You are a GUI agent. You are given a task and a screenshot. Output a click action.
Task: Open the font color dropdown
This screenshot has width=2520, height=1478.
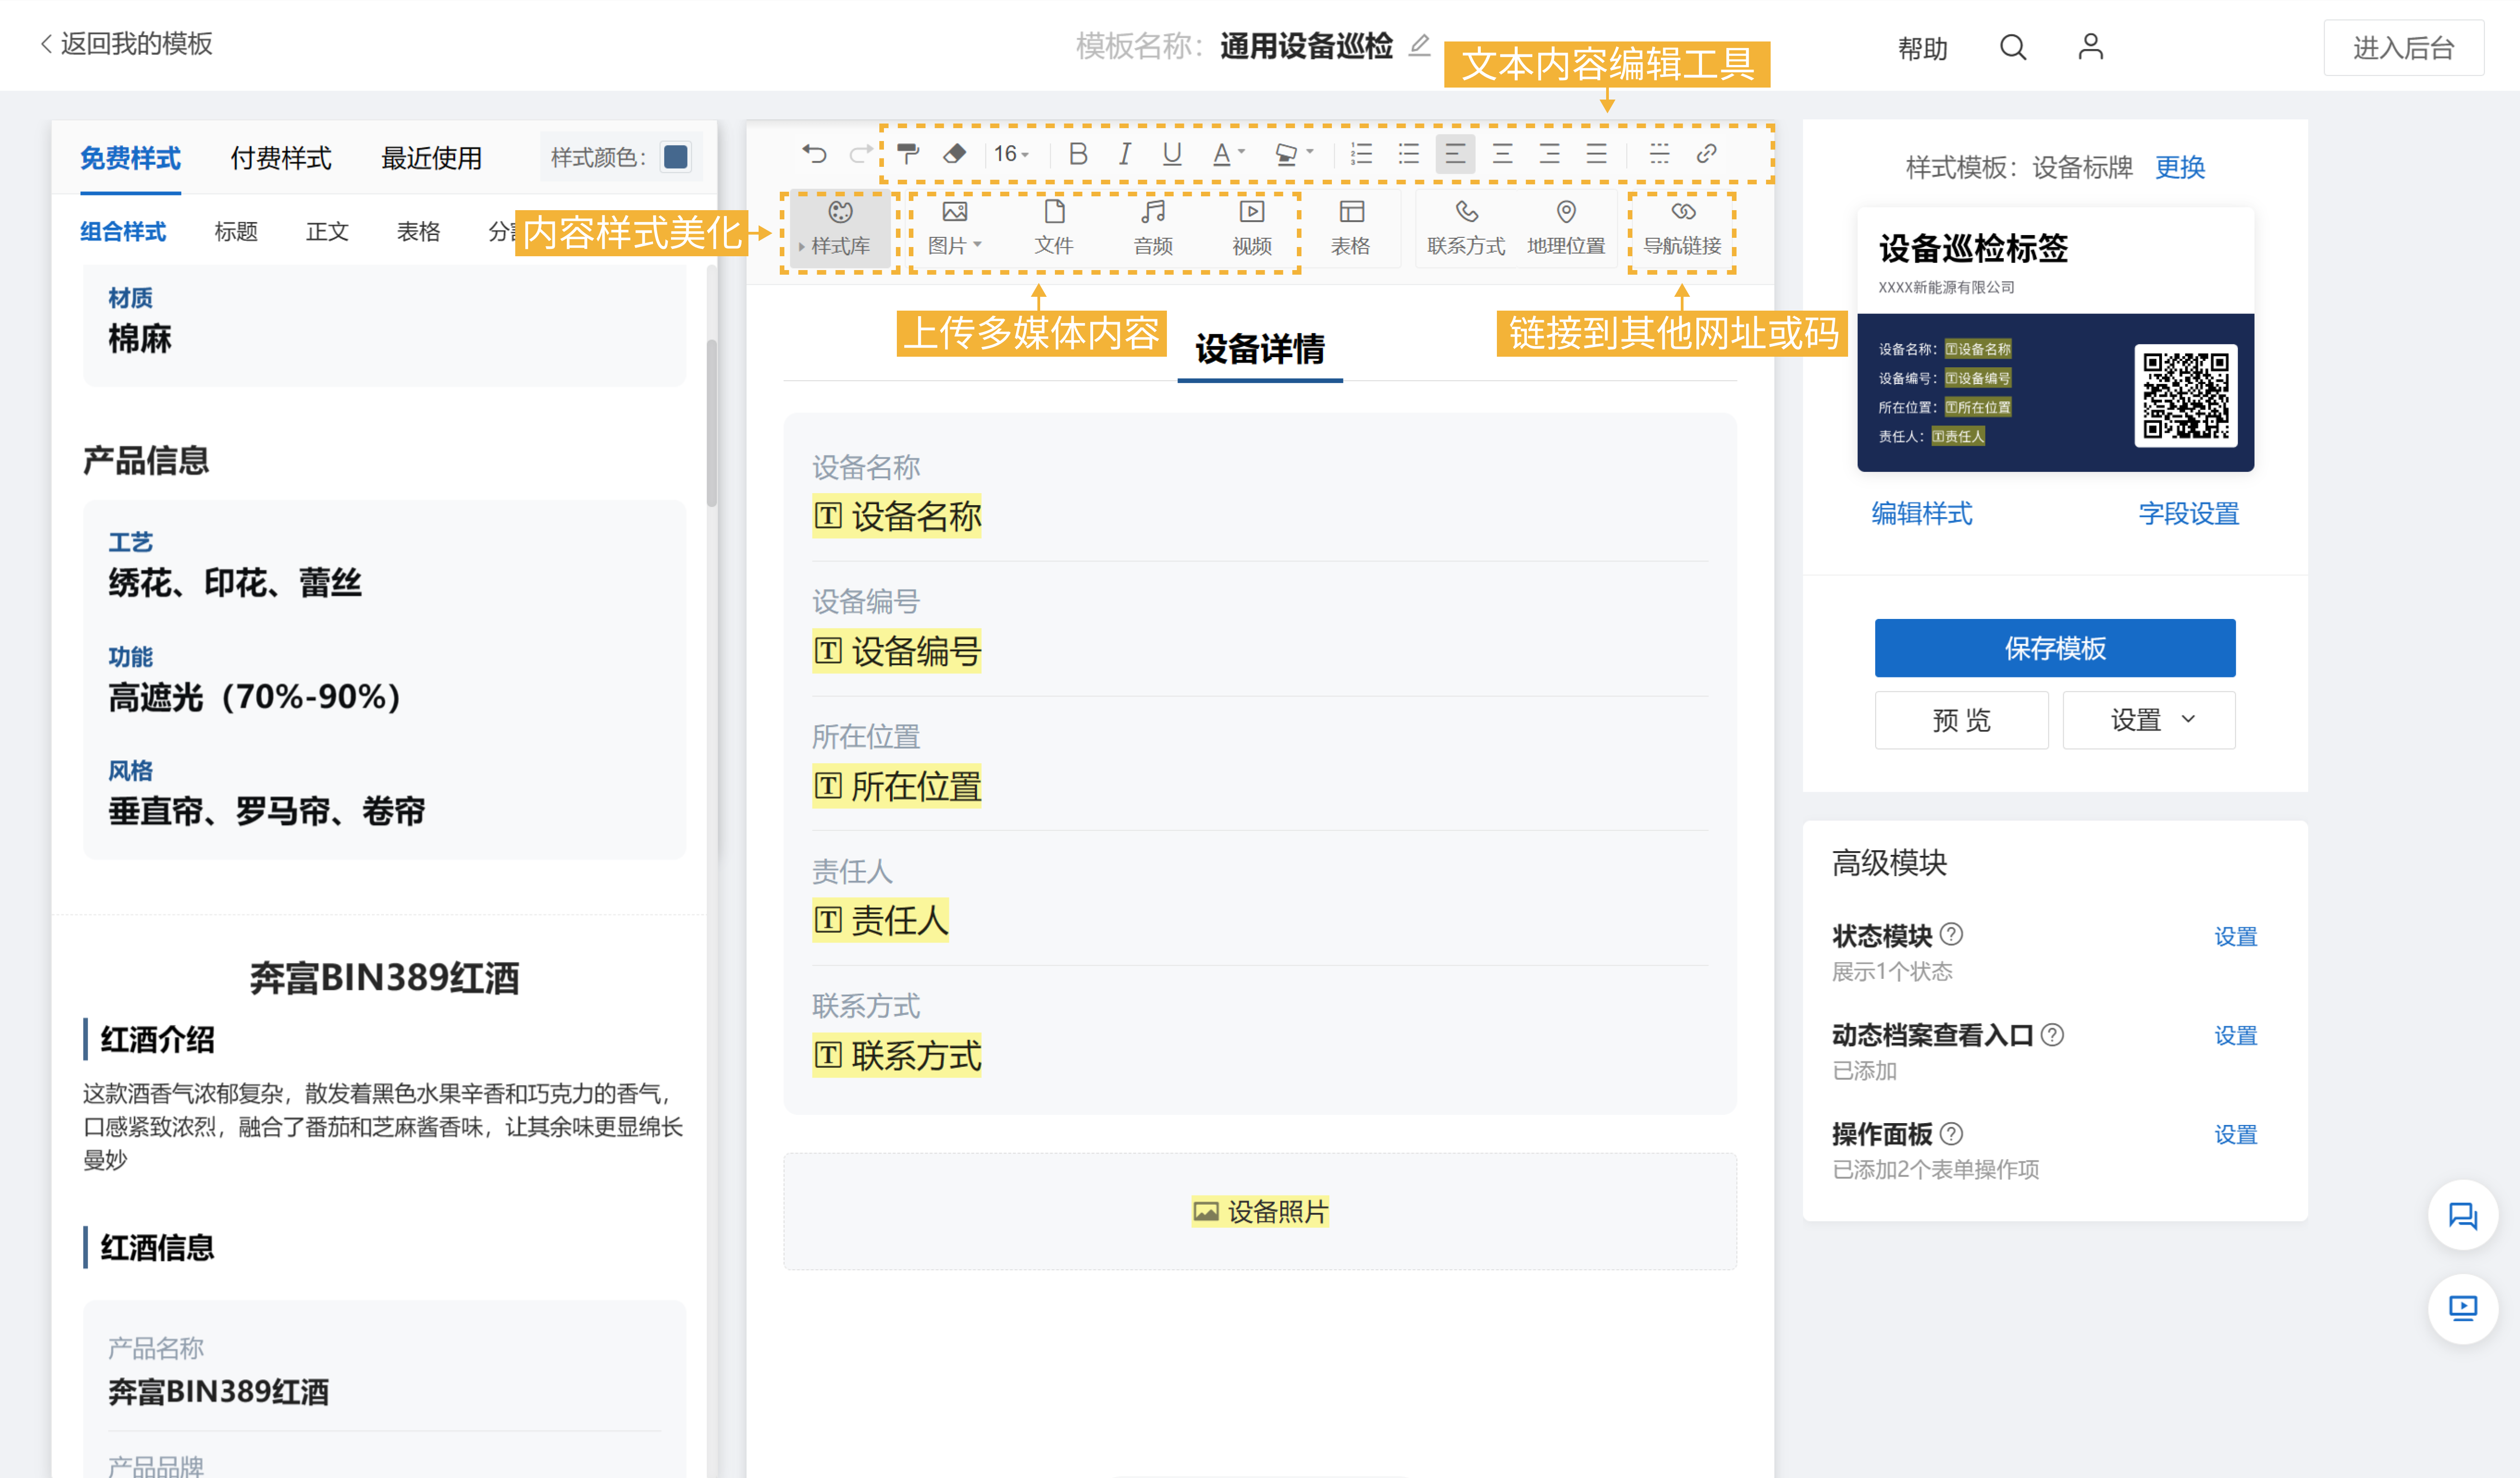click(1228, 154)
